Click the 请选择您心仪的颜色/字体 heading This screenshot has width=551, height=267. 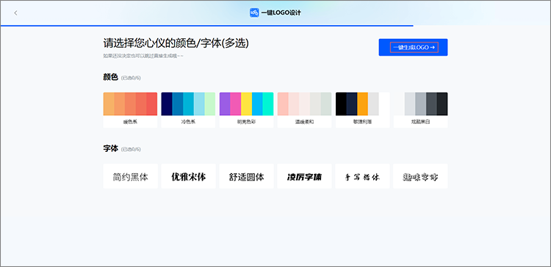[x=176, y=43]
